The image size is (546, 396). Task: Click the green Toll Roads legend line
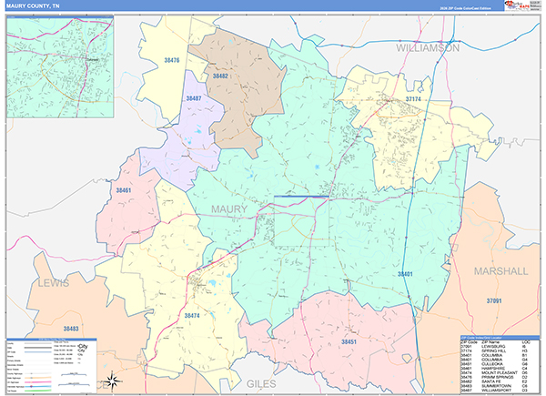click(38, 391)
